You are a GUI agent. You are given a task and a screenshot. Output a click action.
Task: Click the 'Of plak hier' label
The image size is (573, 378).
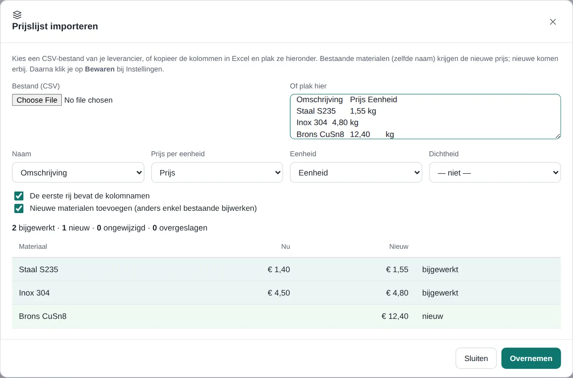[x=308, y=86]
